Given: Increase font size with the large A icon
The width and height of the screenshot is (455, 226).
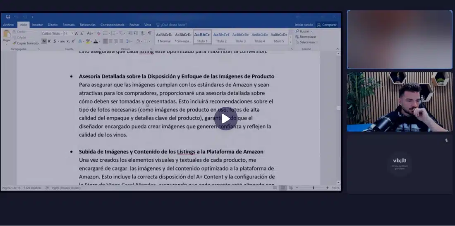Looking at the screenshot, I should pyautogui.click(x=77, y=33).
